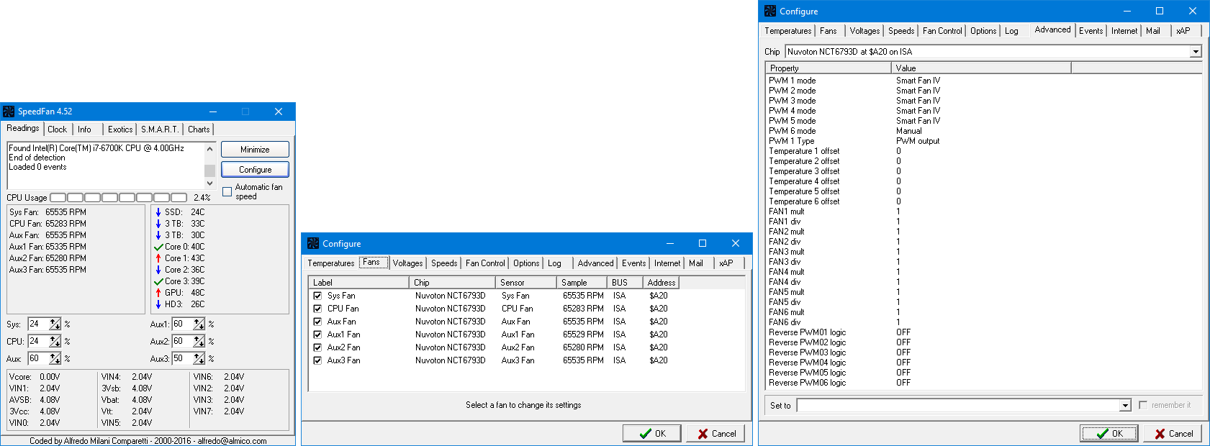This screenshot has width=1210, height=446.
Task: Click OK in the middle Configure window
Action: pyautogui.click(x=652, y=434)
